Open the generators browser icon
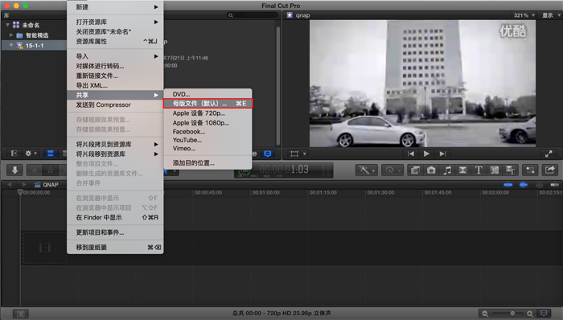563x320 pixels. [495, 170]
